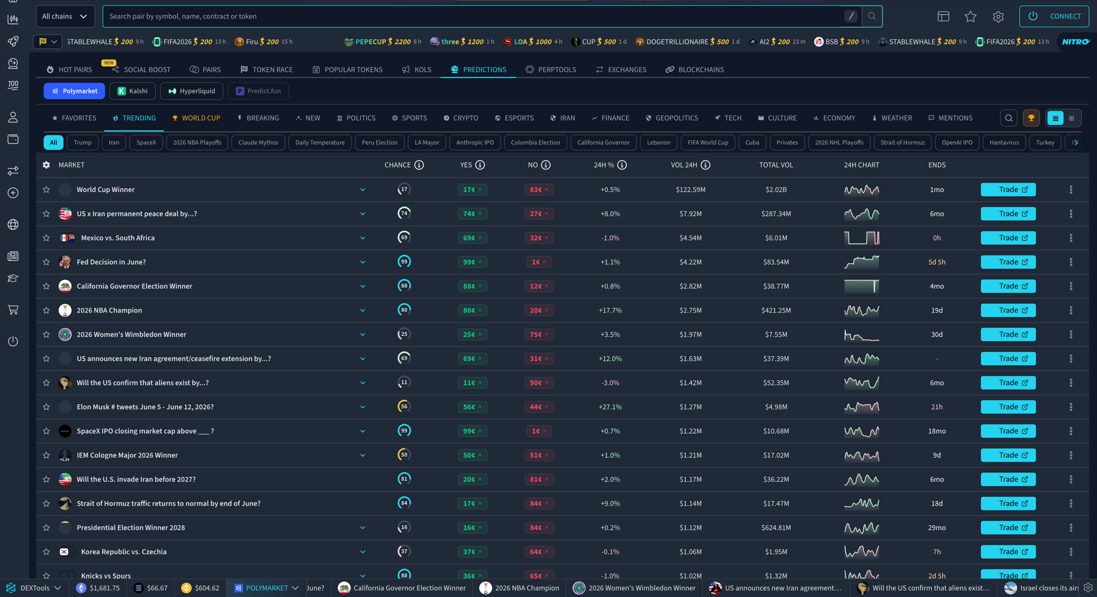Click the rocket icon in left sidebar
The width and height of the screenshot is (1097, 597).
click(x=13, y=42)
